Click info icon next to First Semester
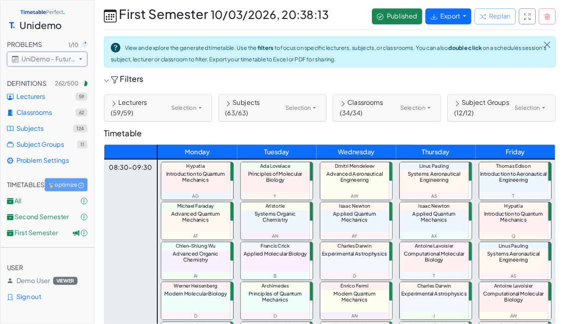This screenshot has width=565, height=324. point(84,233)
